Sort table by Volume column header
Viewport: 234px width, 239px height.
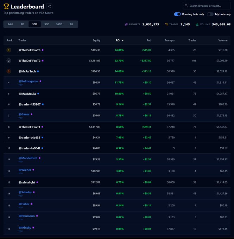point(223,40)
